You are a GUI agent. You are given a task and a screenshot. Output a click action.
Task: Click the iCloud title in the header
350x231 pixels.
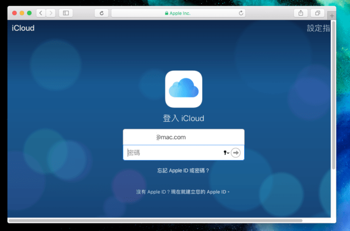tap(23, 28)
